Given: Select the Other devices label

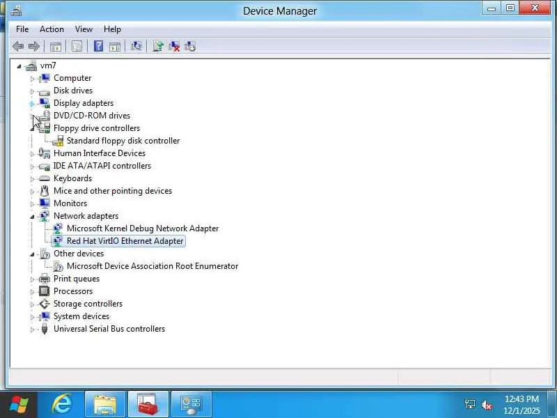Looking at the screenshot, I should [79, 254].
